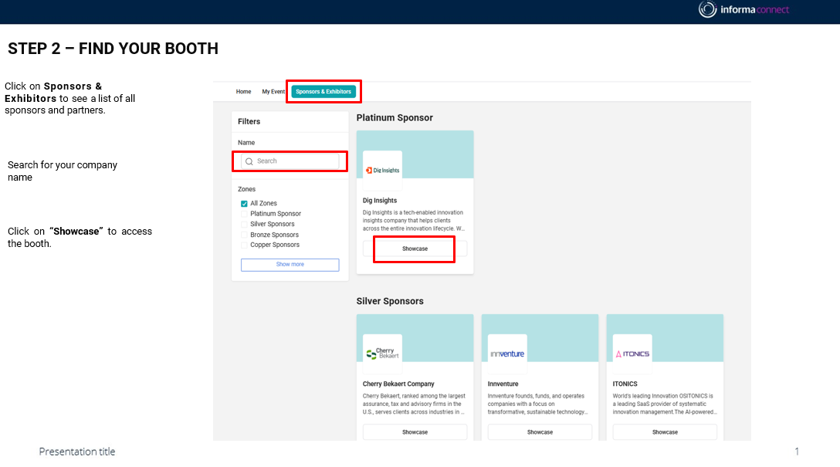Check the Copper Sponsors zone
This screenshot has height=467, width=840.
click(x=244, y=245)
